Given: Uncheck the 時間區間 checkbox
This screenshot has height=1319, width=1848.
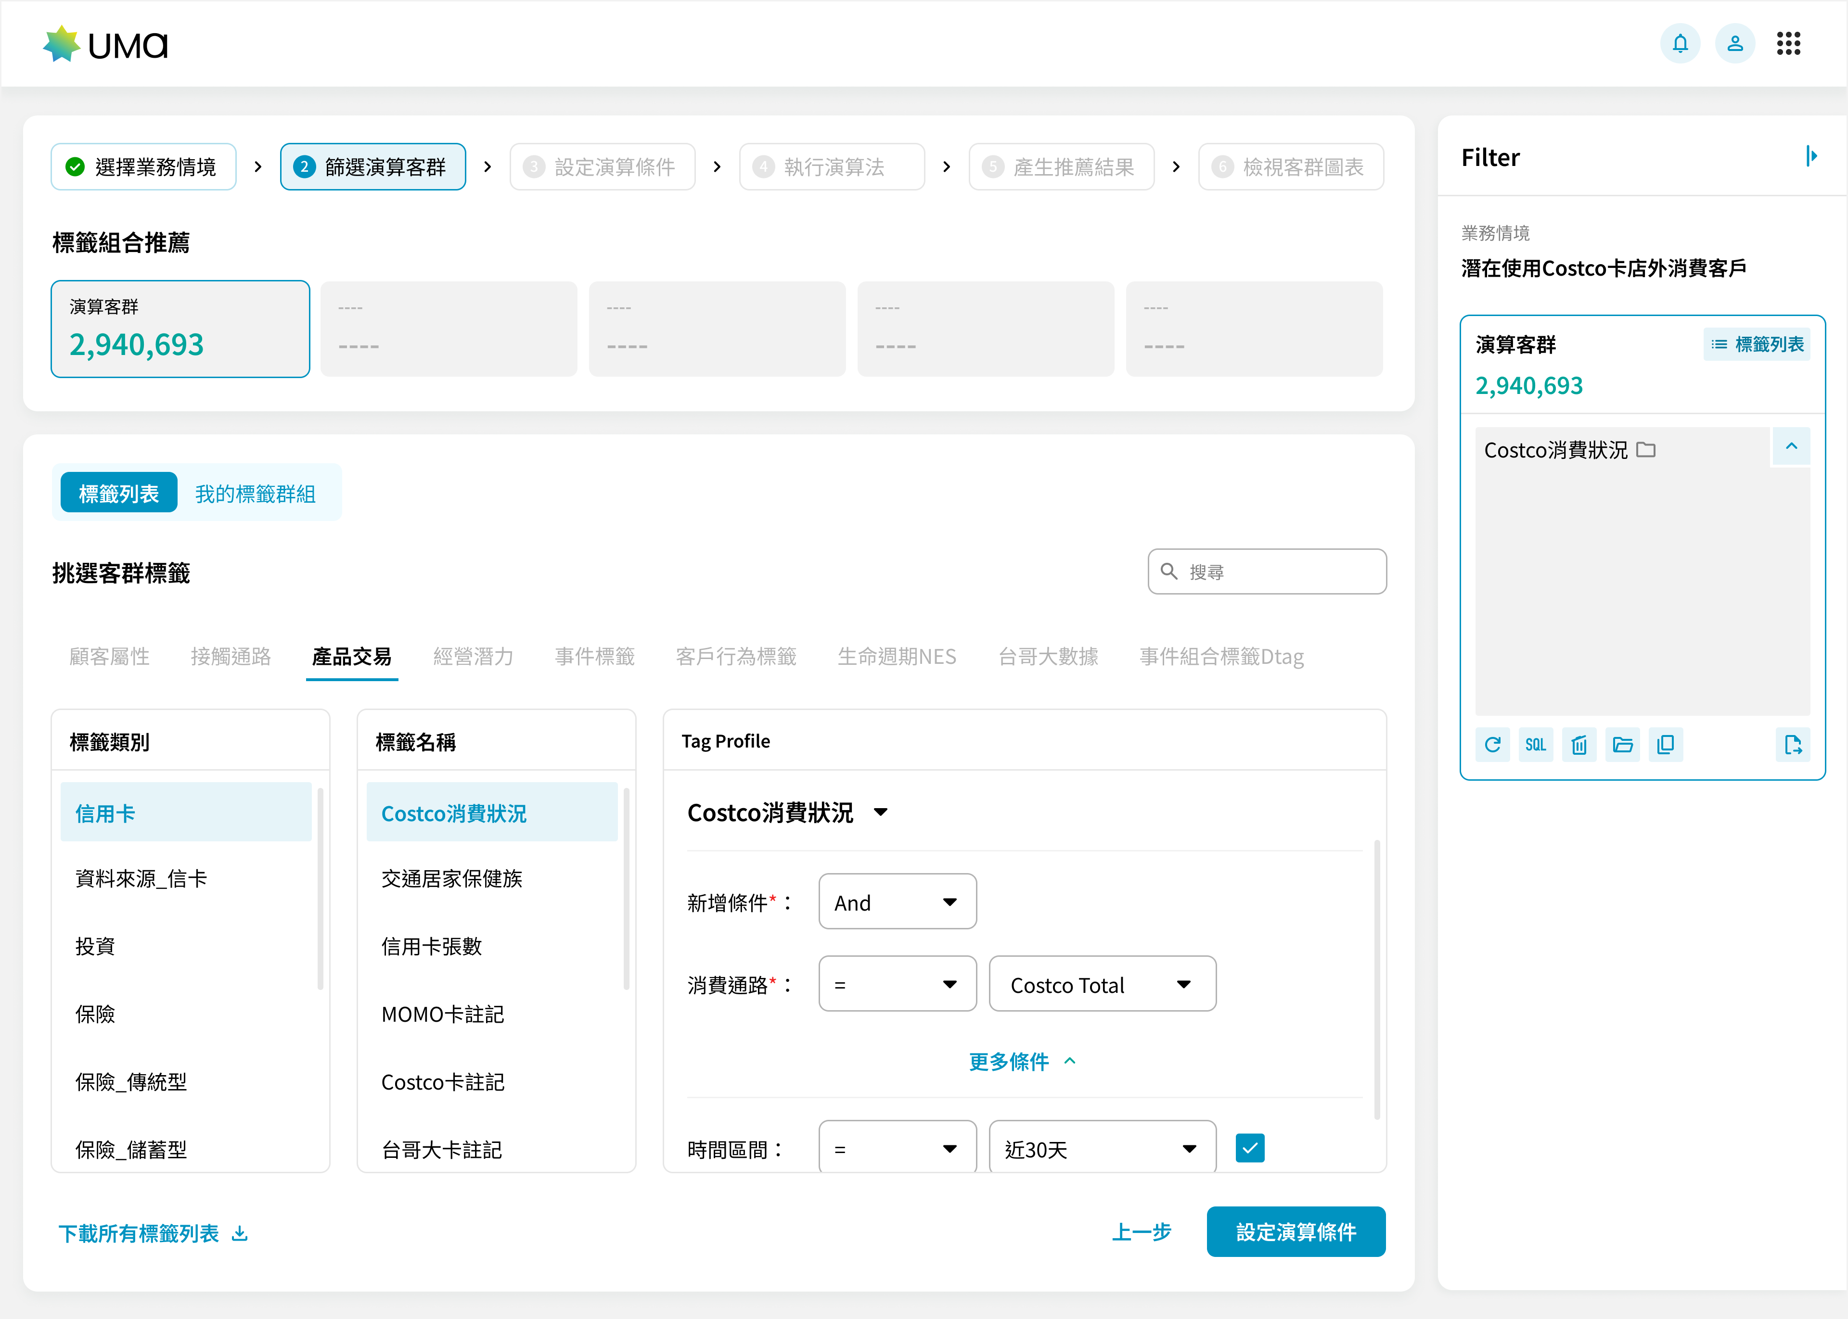Looking at the screenshot, I should tap(1249, 1148).
